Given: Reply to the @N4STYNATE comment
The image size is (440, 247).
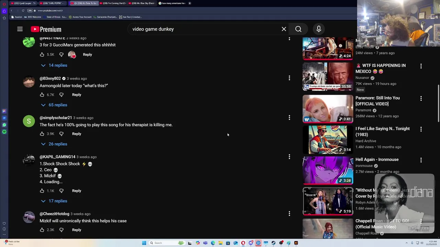Looking at the screenshot, I should (x=87, y=55).
